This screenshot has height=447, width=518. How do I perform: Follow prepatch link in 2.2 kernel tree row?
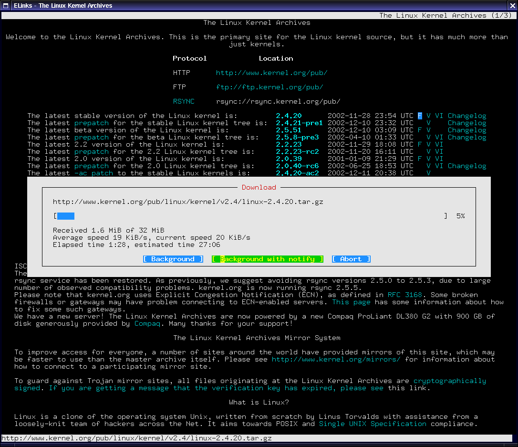click(92, 151)
